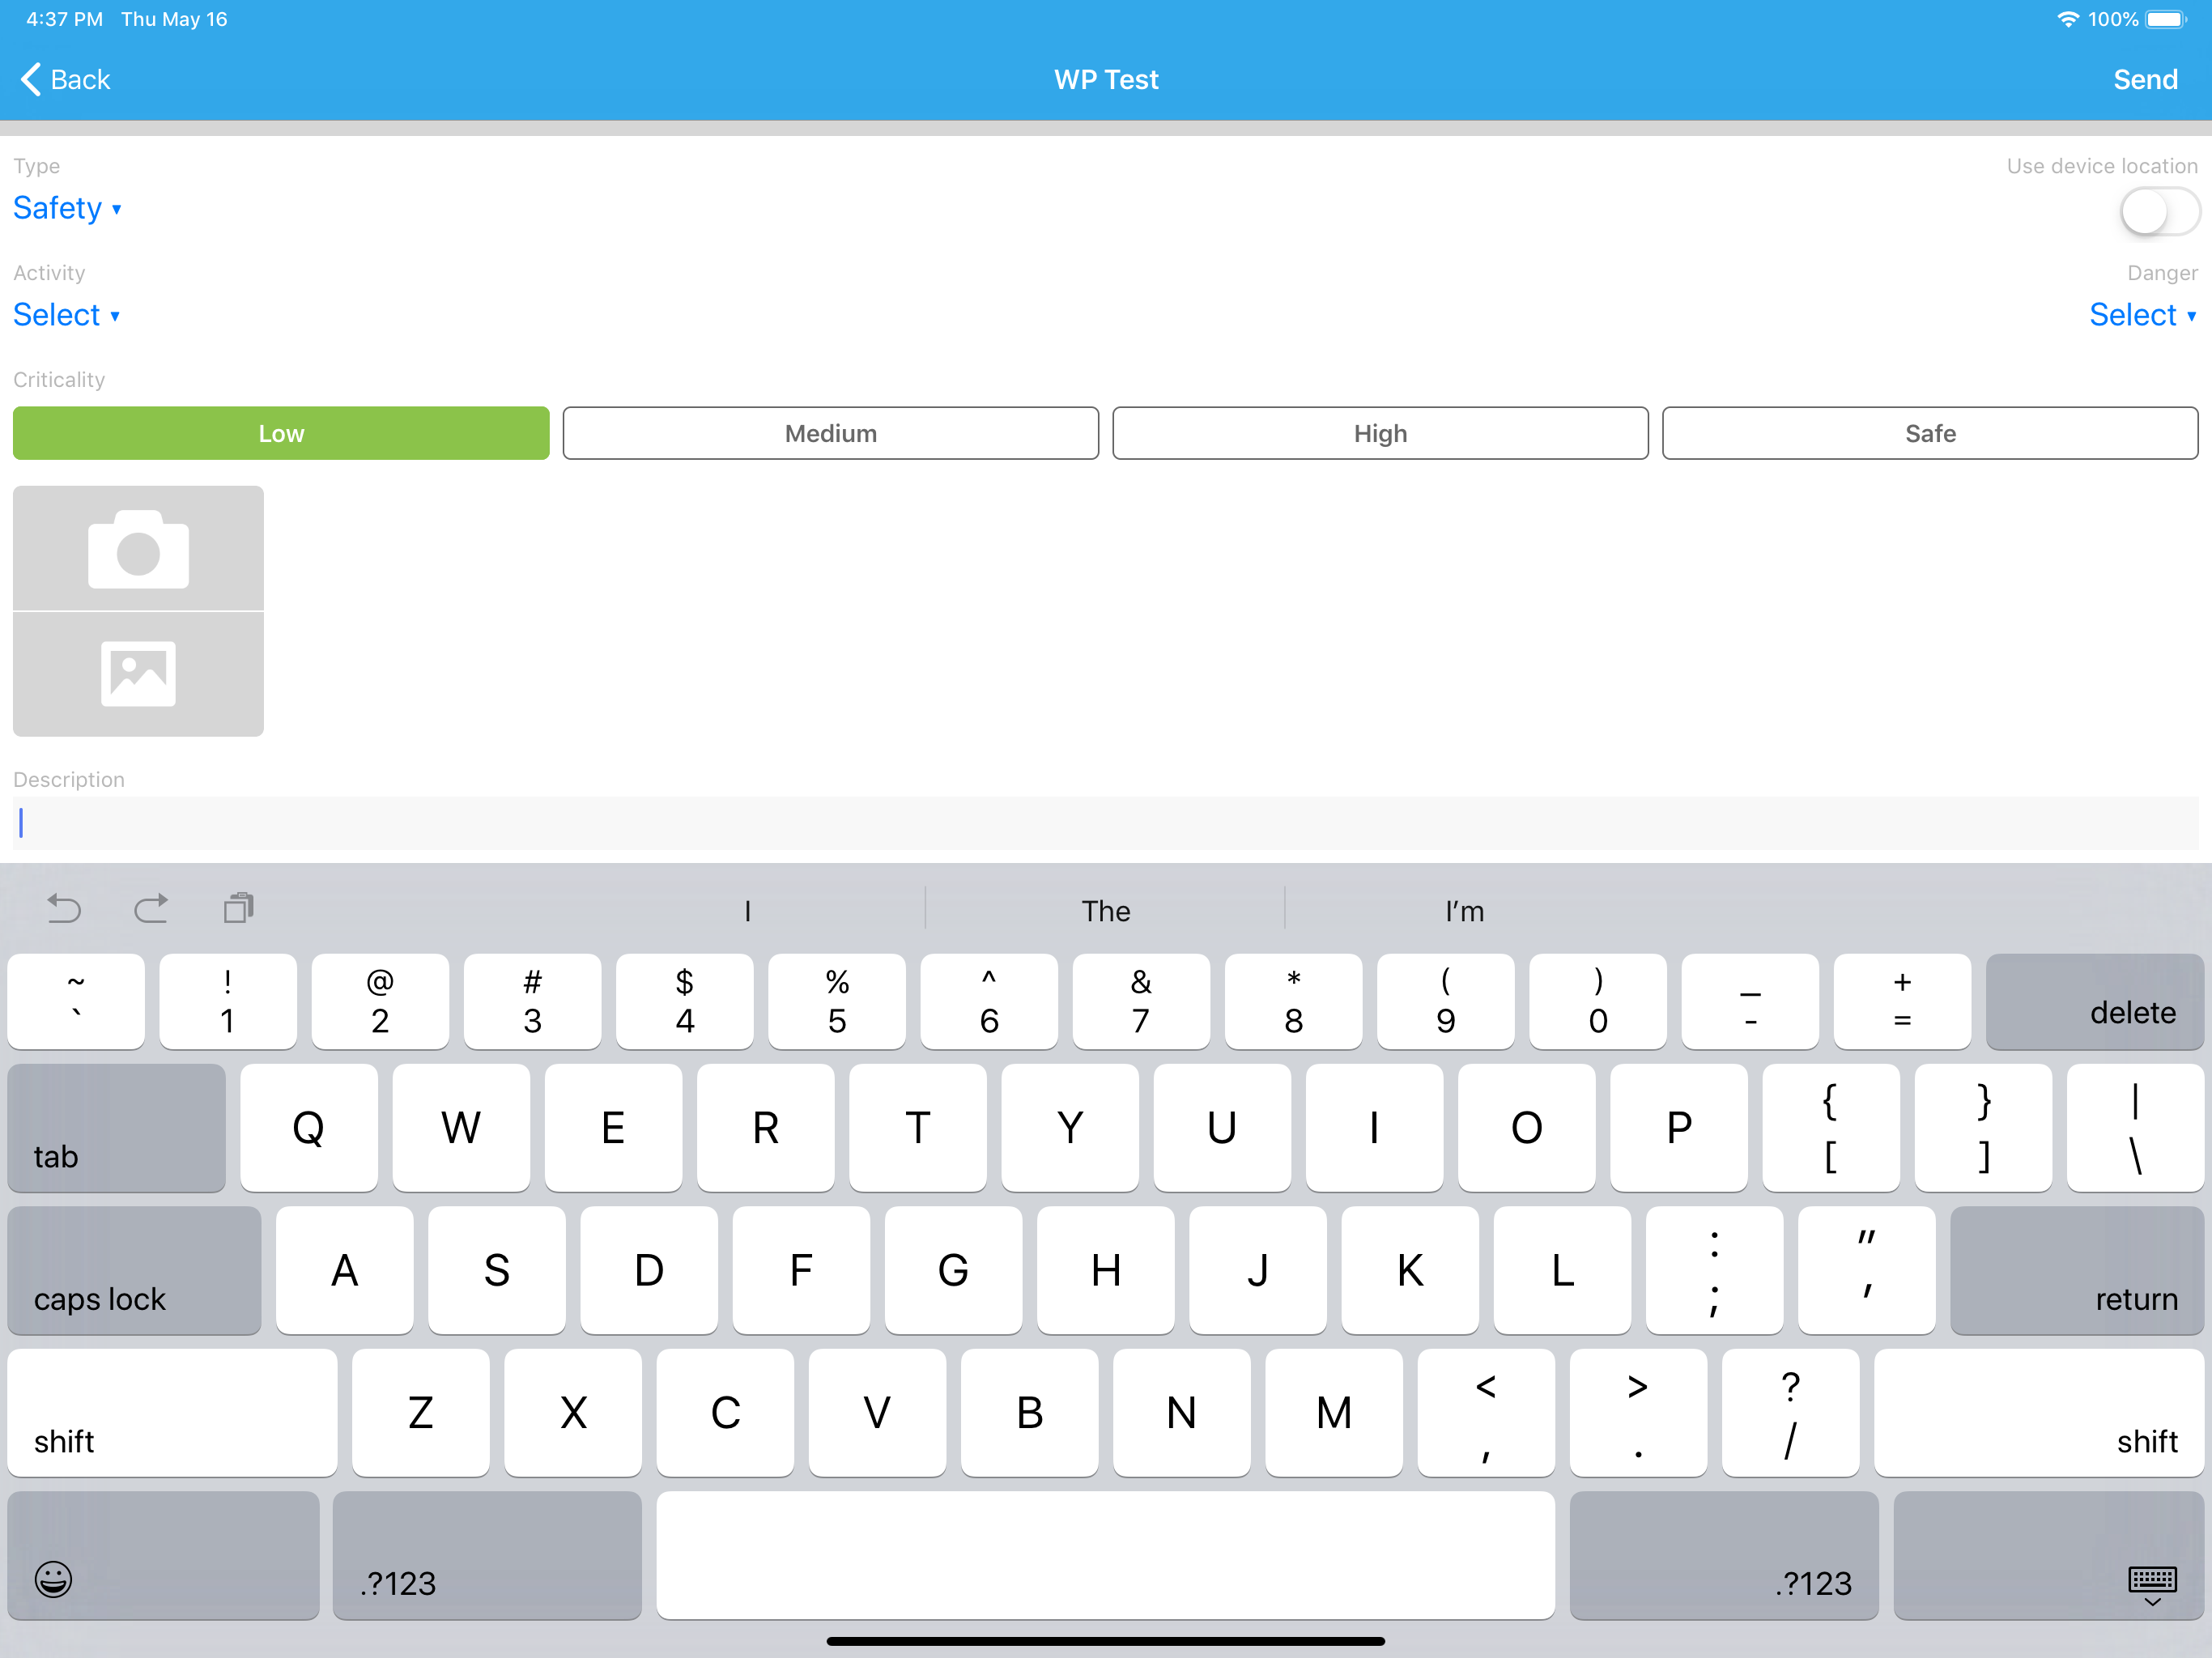2212x1658 pixels.
Task: Tap the camera icon to take a photo
Action: point(138,548)
